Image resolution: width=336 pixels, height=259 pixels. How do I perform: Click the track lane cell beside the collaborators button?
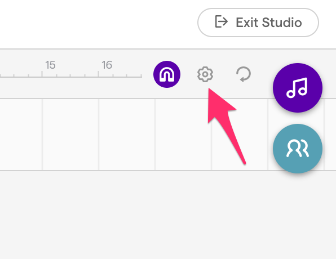coord(240,135)
